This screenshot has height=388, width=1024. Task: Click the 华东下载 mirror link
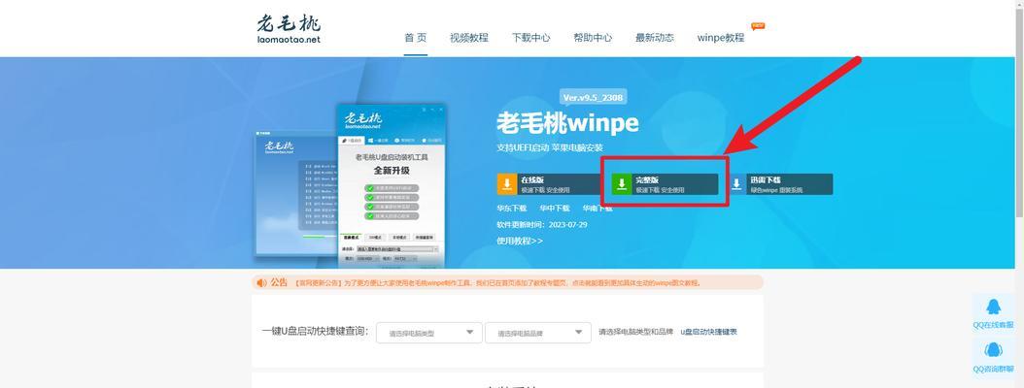tap(511, 208)
